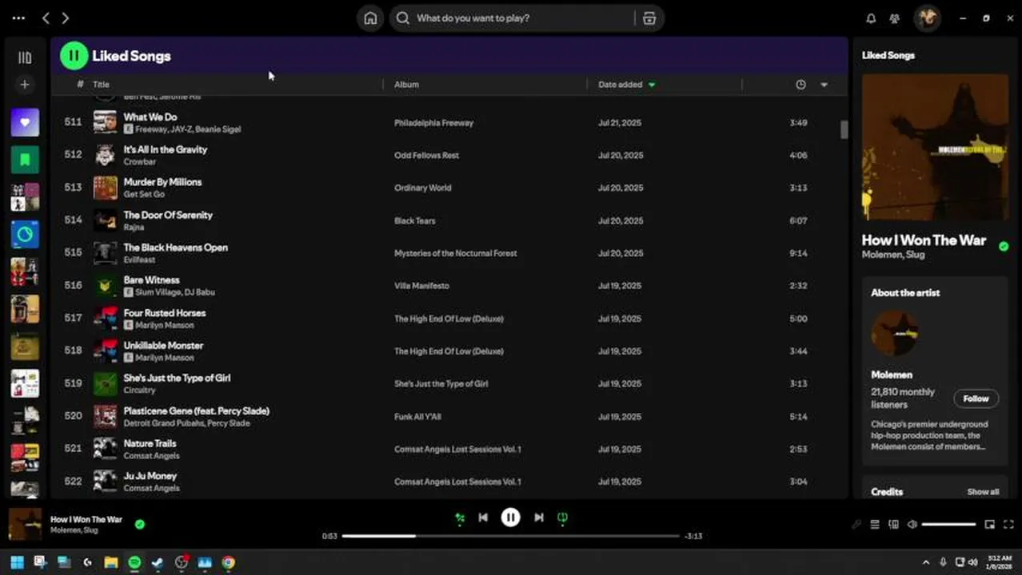This screenshot has height=575, width=1022.
Task: Sort by the Album column header
Action: pyautogui.click(x=406, y=85)
